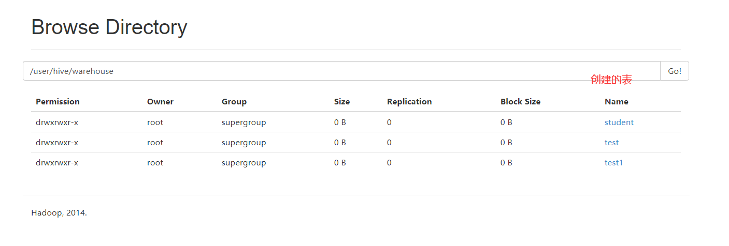The height and width of the screenshot is (246, 729).
Task: Select the permission cell in the student row
Action: click(x=57, y=122)
